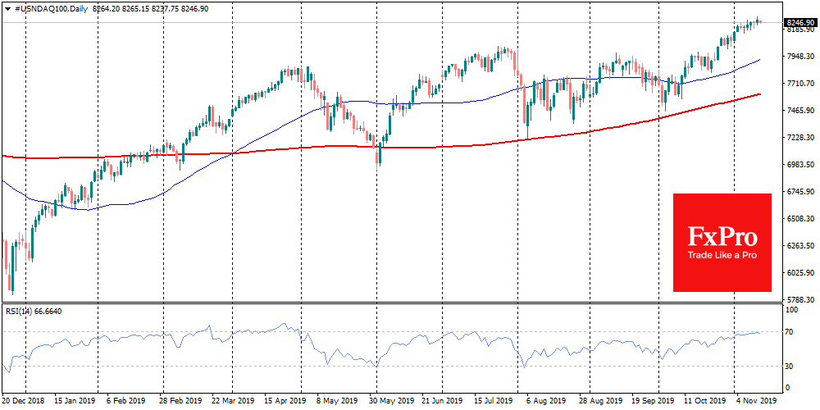The height and width of the screenshot is (410, 820).
Task: Click the 30 level on RSI scale
Action: pos(789,365)
